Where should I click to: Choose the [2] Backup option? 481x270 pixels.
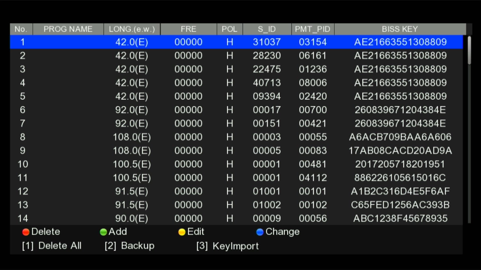pos(130,246)
